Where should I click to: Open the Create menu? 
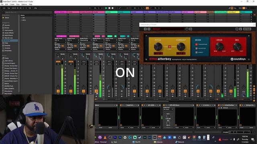[x=12, y=4]
